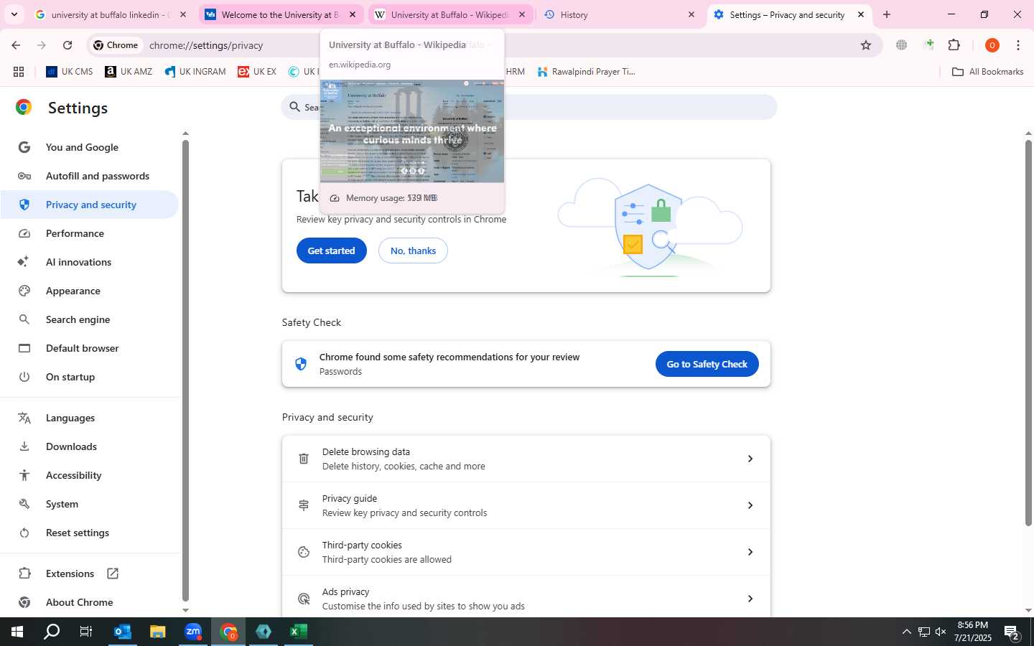Switch to Welcome to the University at B tab

point(279,14)
